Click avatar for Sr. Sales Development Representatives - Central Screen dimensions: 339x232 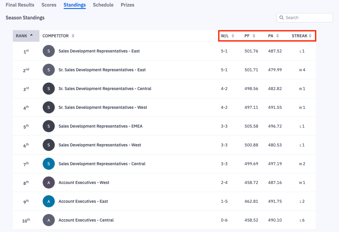[x=49, y=89]
